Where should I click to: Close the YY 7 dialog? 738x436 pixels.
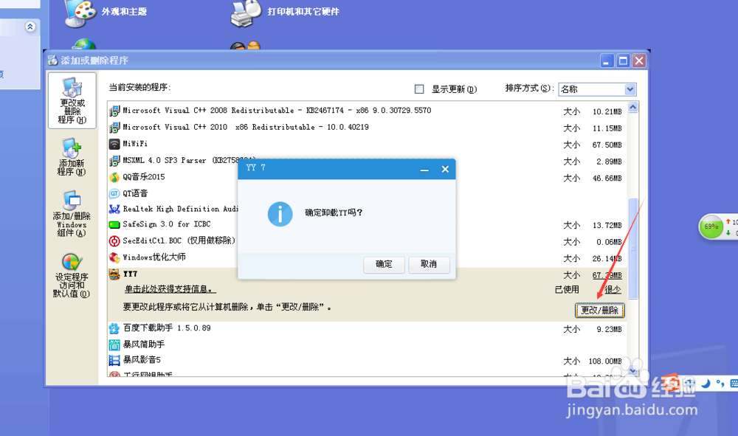coord(445,170)
